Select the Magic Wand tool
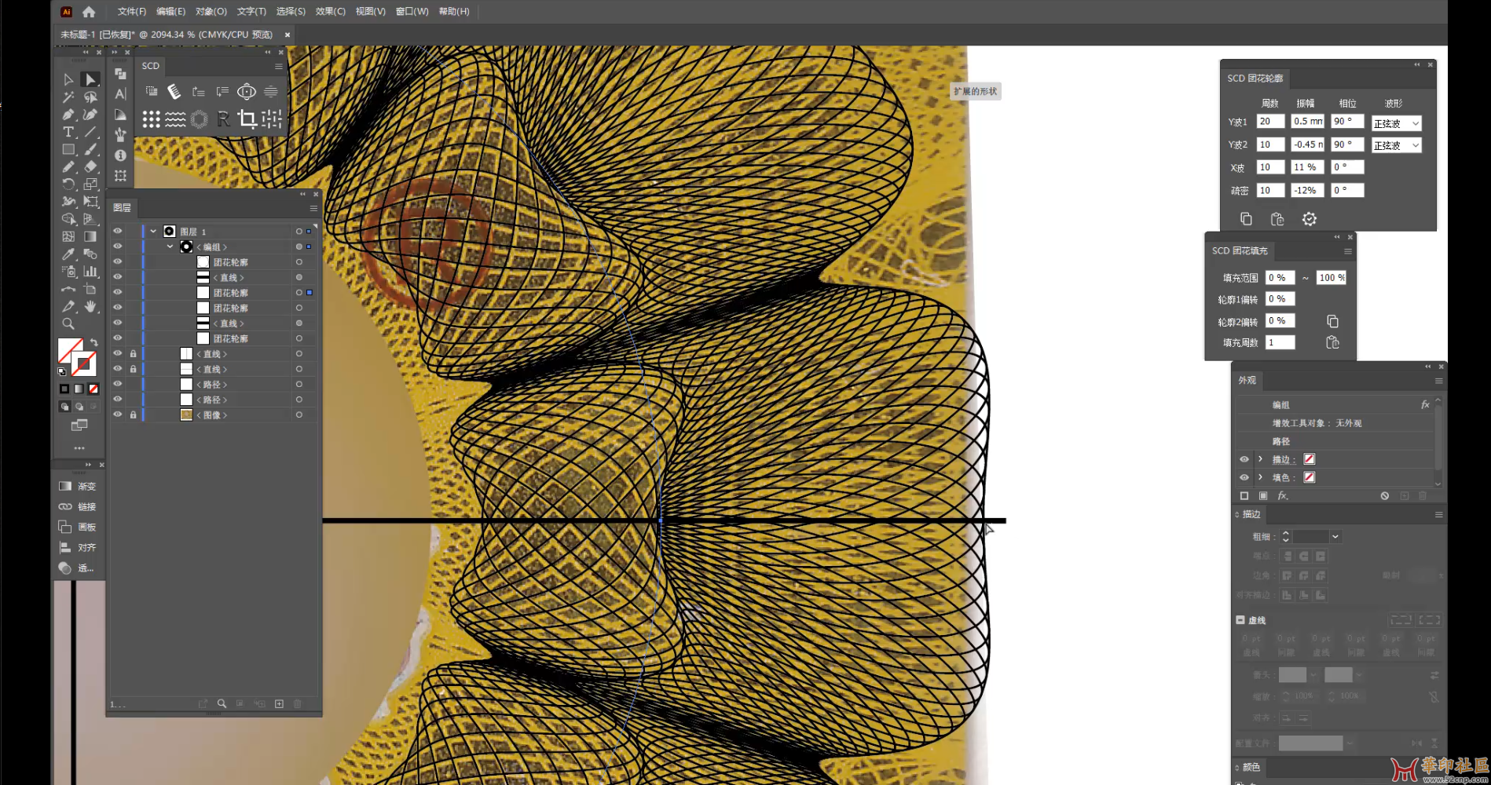Image resolution: width=1491 pixels, height=785 pixels. click(x=68, y=97)
